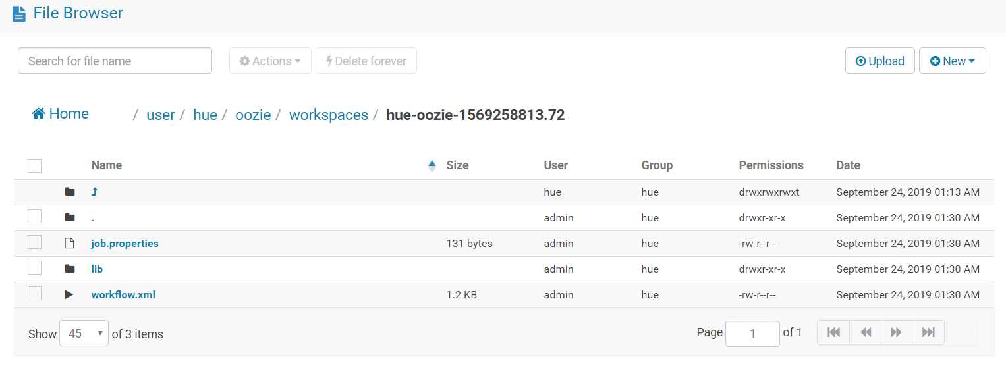1006x370 pixels.
Task: Sort the list by Name column
Action: pyautogui.click(x=107, y=165)
